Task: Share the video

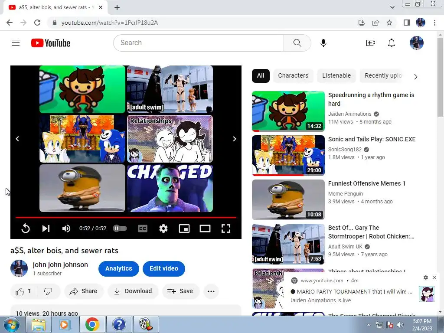Action: click(84, 291)
